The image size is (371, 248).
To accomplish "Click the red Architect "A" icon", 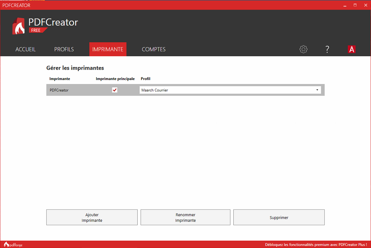I will click(352, 49).
